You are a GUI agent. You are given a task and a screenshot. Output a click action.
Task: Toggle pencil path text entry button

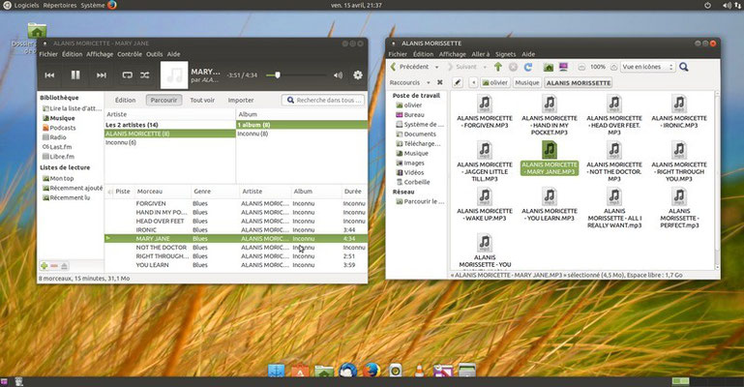[x=458, y=82]
